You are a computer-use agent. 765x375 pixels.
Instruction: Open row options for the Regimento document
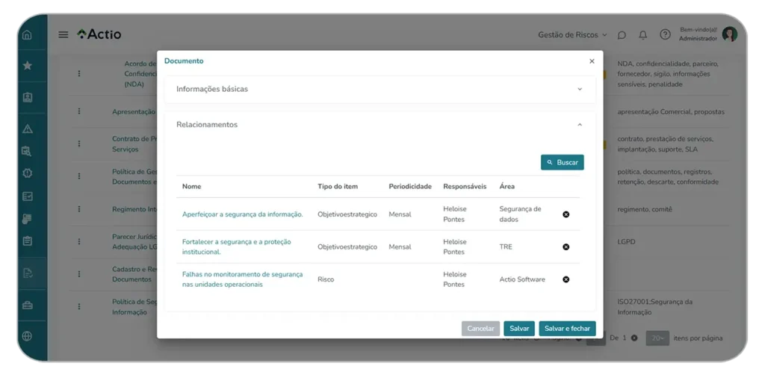79,209
